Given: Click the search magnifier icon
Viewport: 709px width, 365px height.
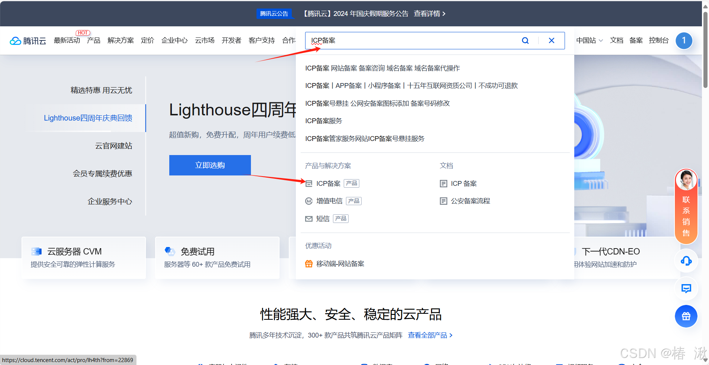Looking at the screenshot, I should 525,40.
